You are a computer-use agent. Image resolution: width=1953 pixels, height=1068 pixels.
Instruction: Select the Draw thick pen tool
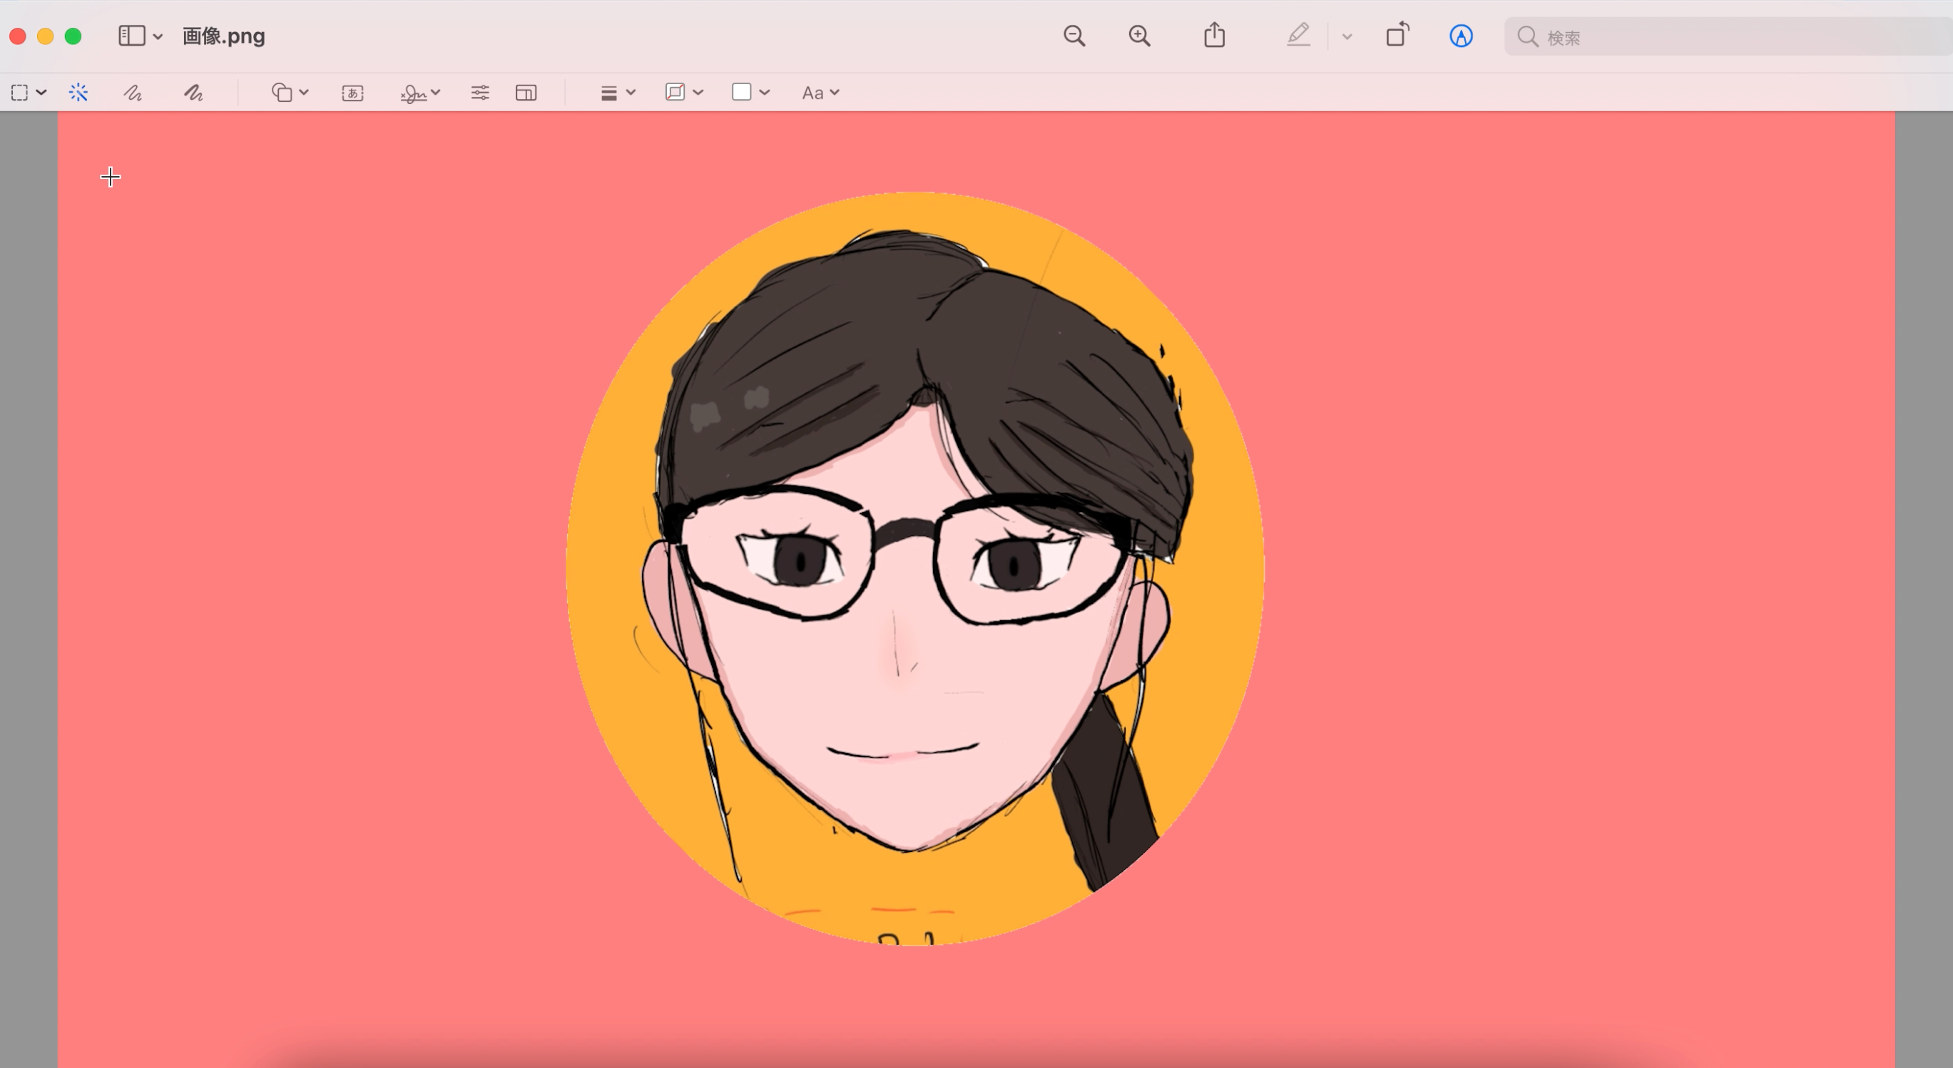pyautogui.click(x=193, y=93)
